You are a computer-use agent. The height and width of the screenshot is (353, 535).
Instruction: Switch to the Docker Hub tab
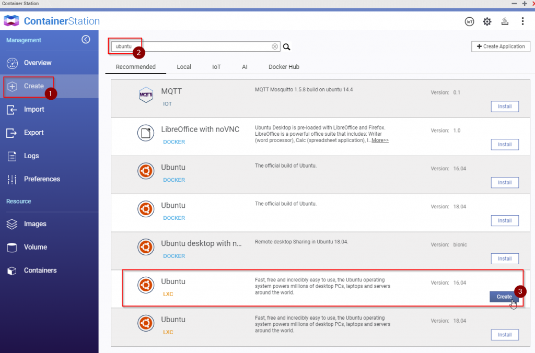pyautogui.click(x=284, y=67)
